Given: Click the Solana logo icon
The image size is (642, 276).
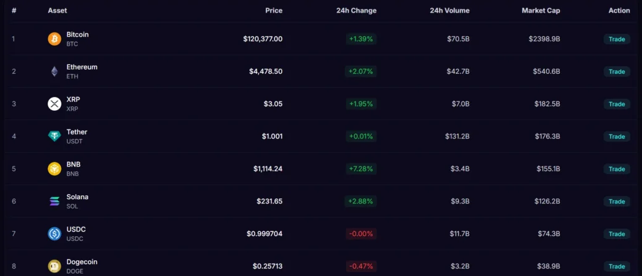Looking at the screenshot, I should [55, 202].
